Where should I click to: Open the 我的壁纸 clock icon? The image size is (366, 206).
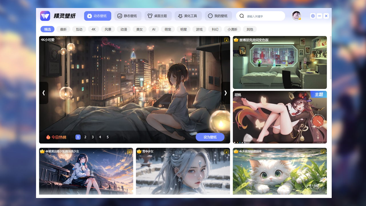pyautogui.click(x=211, y=16)
